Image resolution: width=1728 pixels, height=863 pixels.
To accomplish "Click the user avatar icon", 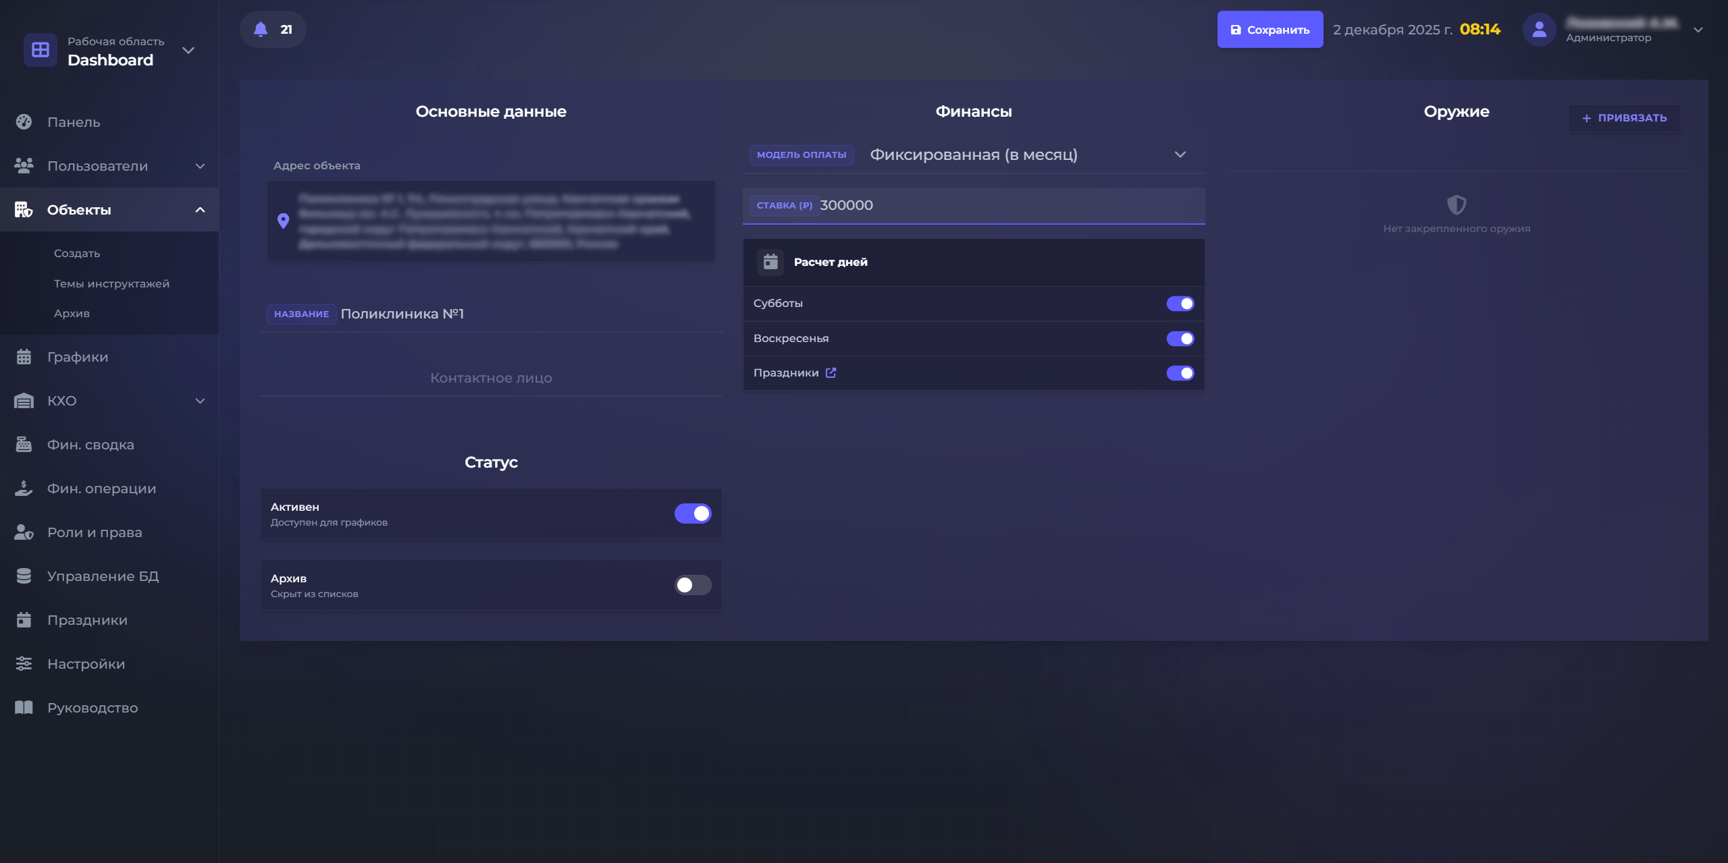I will (1539, 30).
